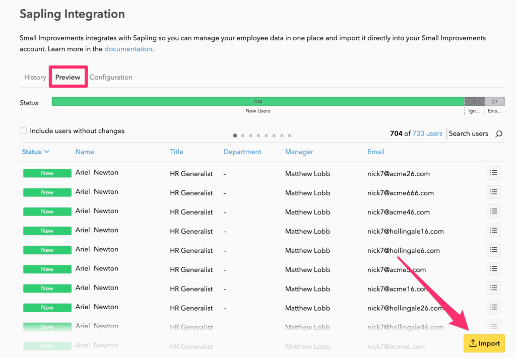Click the search magnifier icon
This screenshot has width=516, height=358.
[499, 134]
